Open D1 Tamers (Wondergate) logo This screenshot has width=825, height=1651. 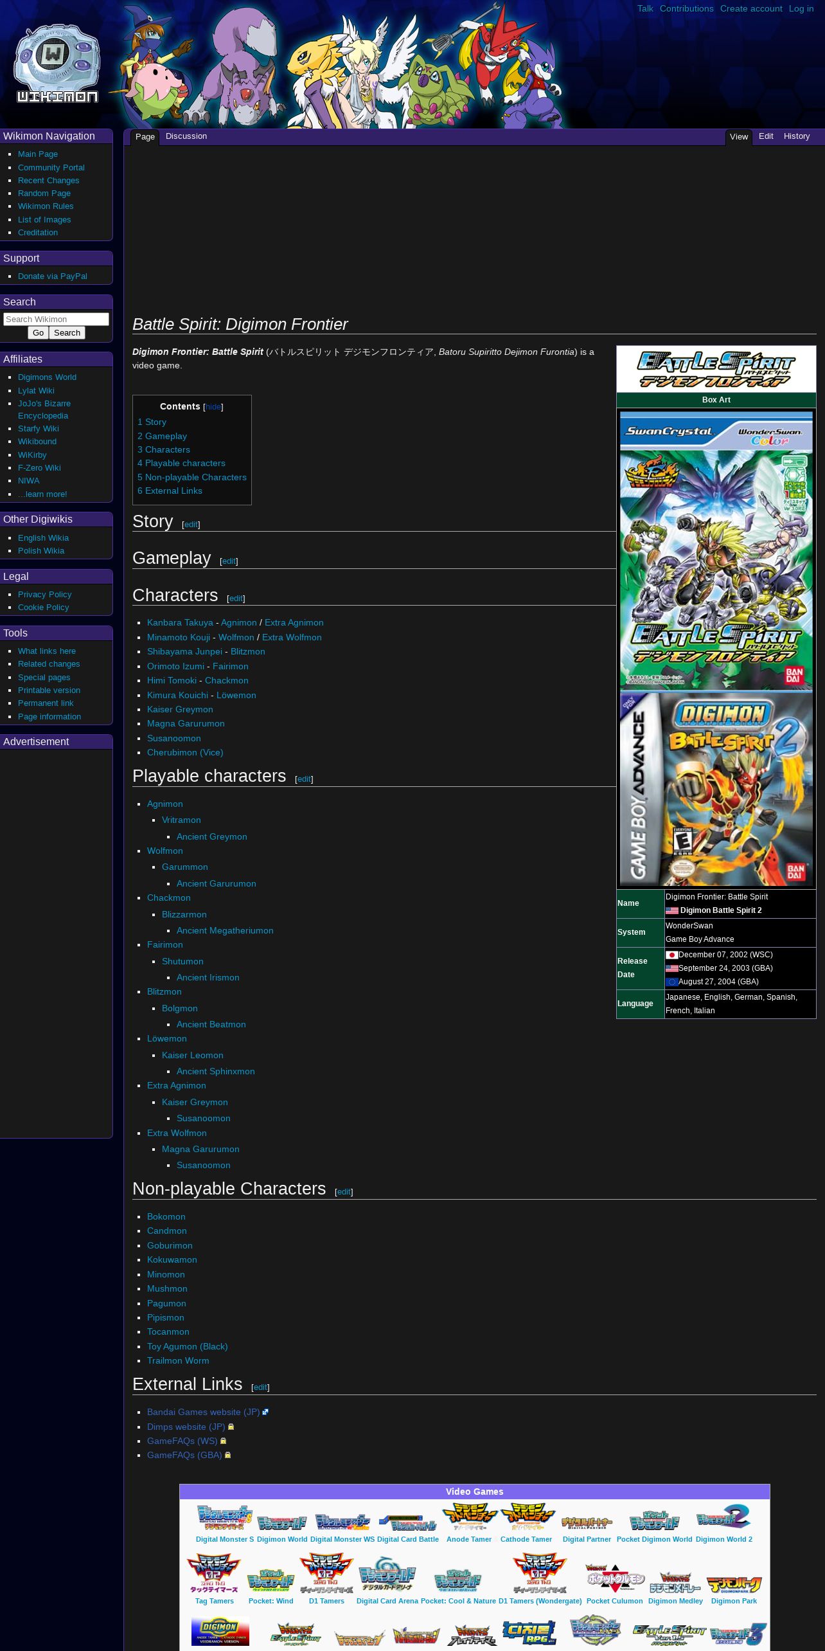540,1573
